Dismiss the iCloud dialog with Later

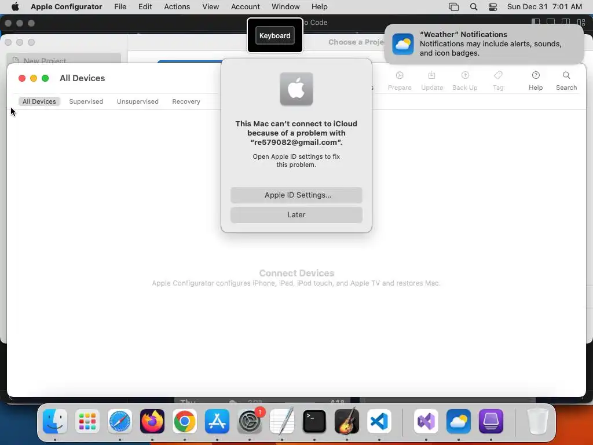(296, 214)
